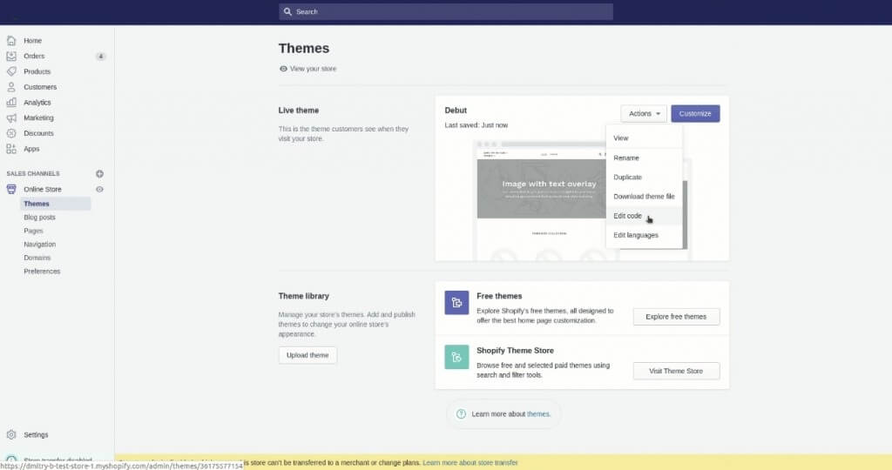
Task: Choose Duplicate from the Actions menu
Action: click(x=644, y=177)
